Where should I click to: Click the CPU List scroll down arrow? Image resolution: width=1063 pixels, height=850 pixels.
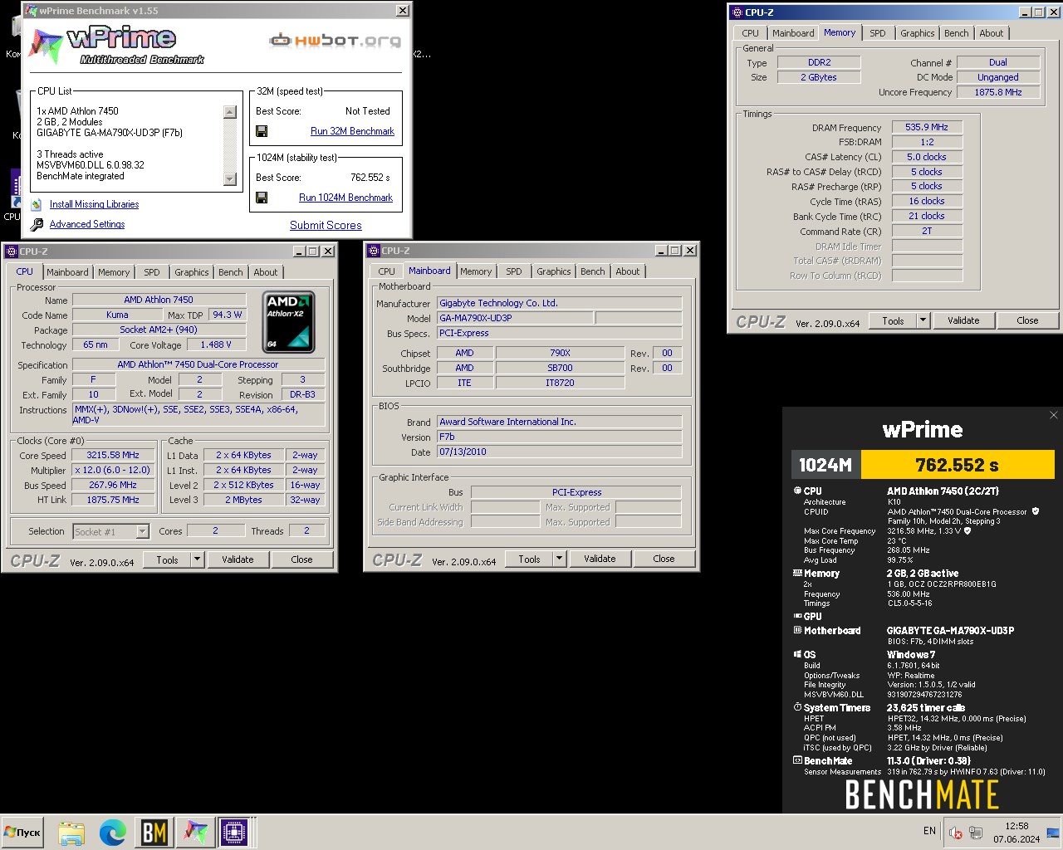point(230,179)
